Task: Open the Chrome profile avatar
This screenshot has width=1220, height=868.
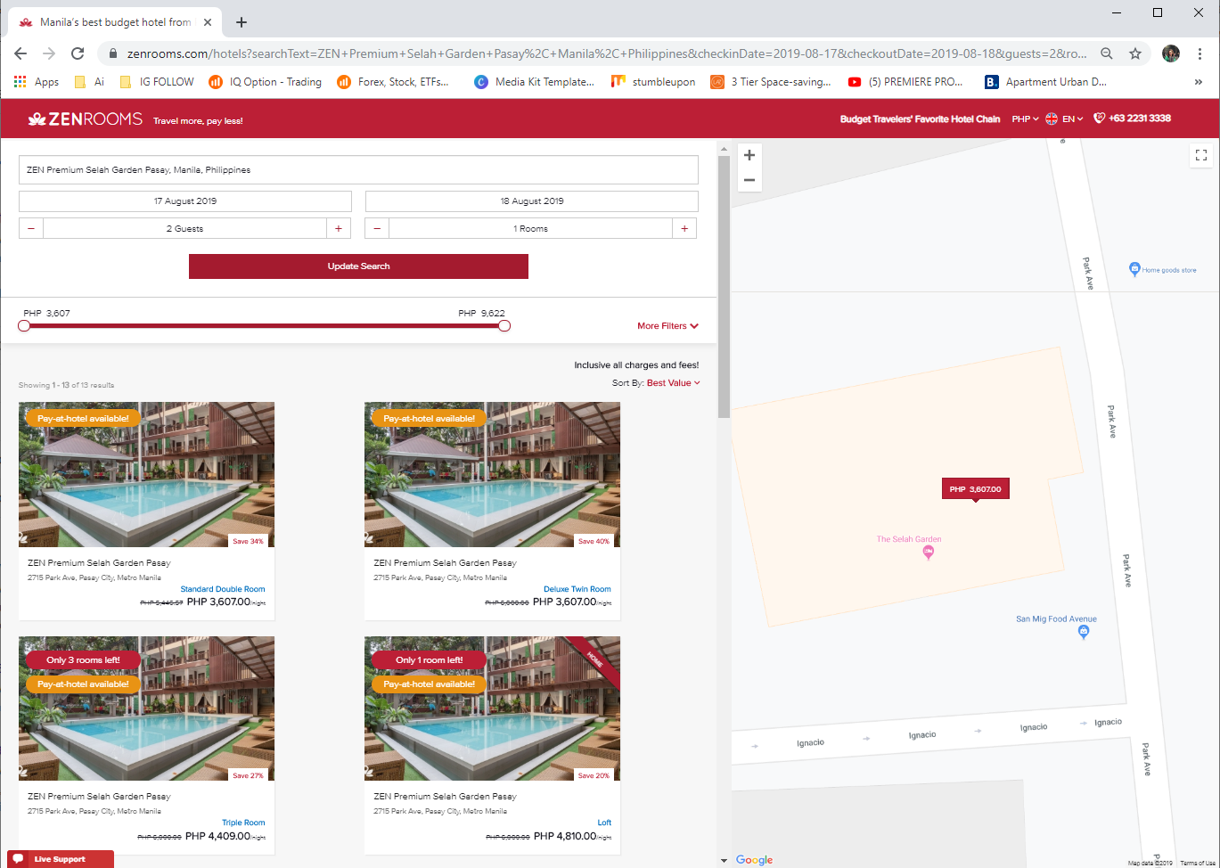Action: pos(1171,53)
